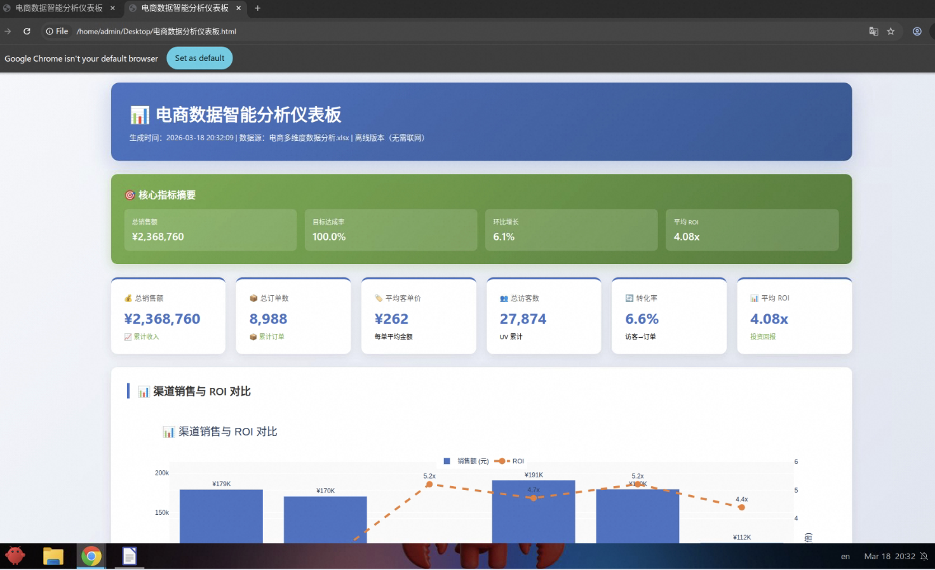Open the Chrome profile icon
The width and height of the screenshot is (935, 570).
[917, 31]
